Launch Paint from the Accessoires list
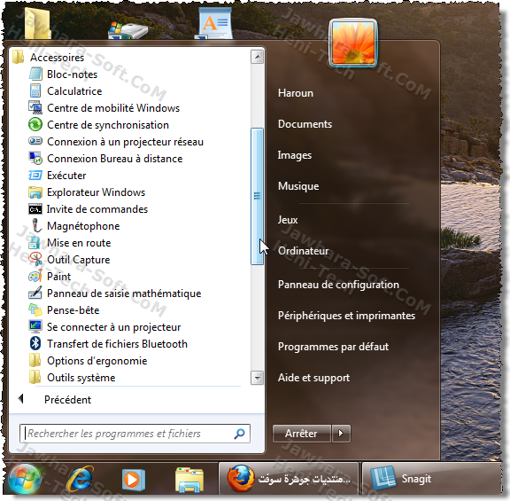Screen dimensions: 510x501 coord(58,277)
